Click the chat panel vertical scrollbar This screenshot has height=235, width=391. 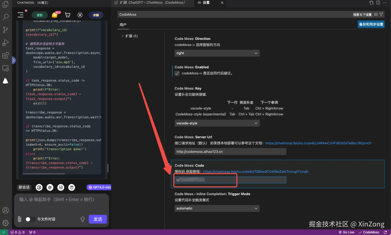[x=108, y=168]
